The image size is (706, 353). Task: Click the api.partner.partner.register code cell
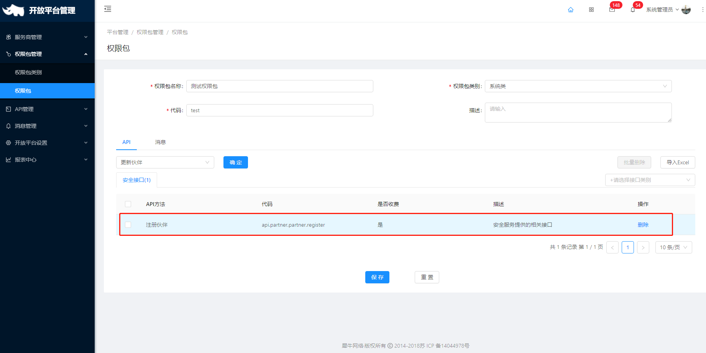293,225
